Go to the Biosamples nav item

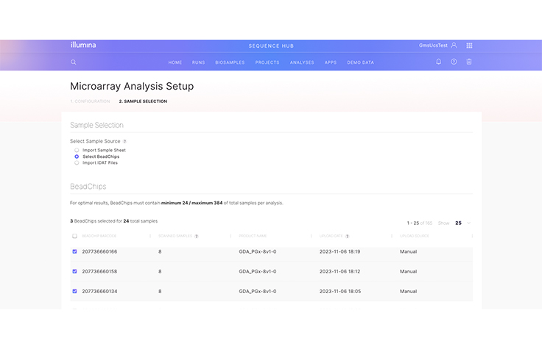[230, 62]
